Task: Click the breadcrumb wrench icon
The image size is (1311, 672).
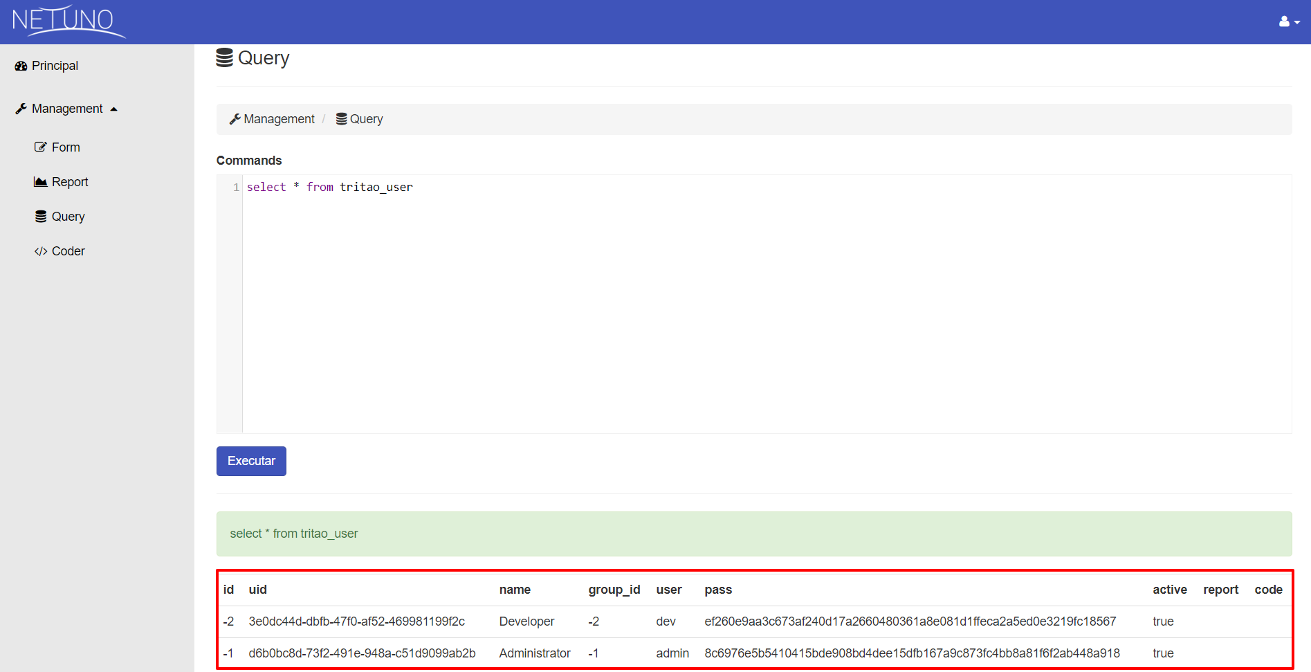Action: [235, 119]
